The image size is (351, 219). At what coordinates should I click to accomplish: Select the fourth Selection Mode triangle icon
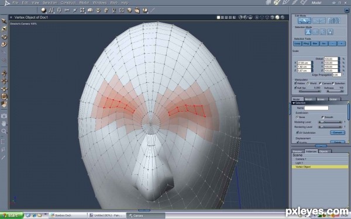(330, 32)
